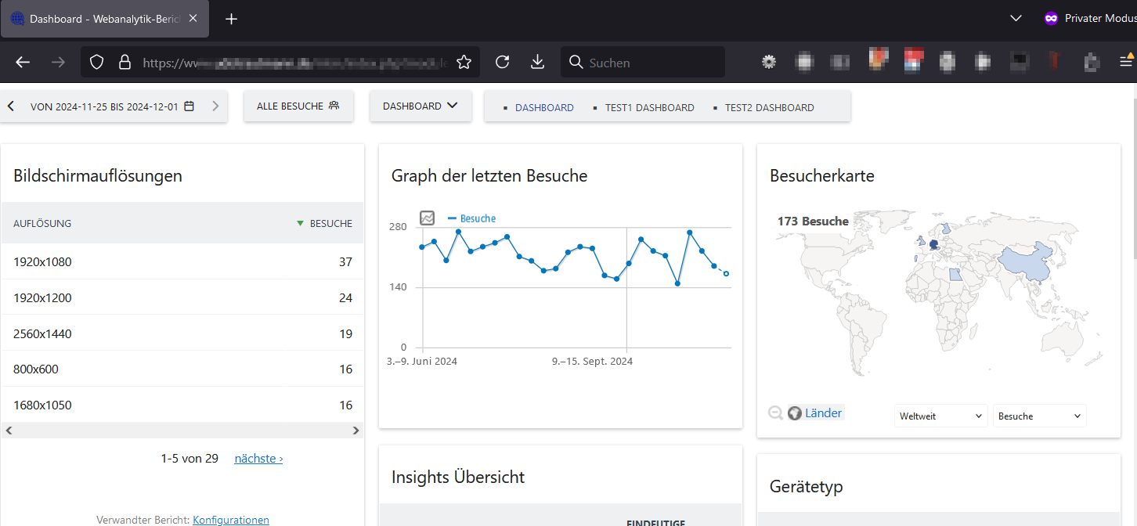Close the Dashboard browser tab

193,19
